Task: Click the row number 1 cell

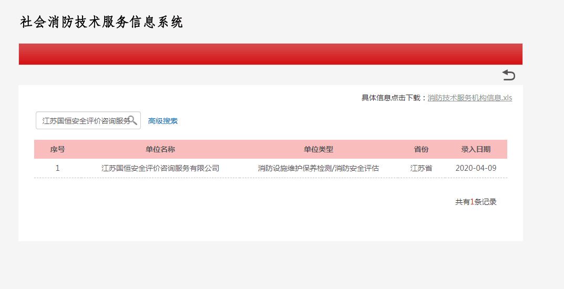Action: point(57,168)
